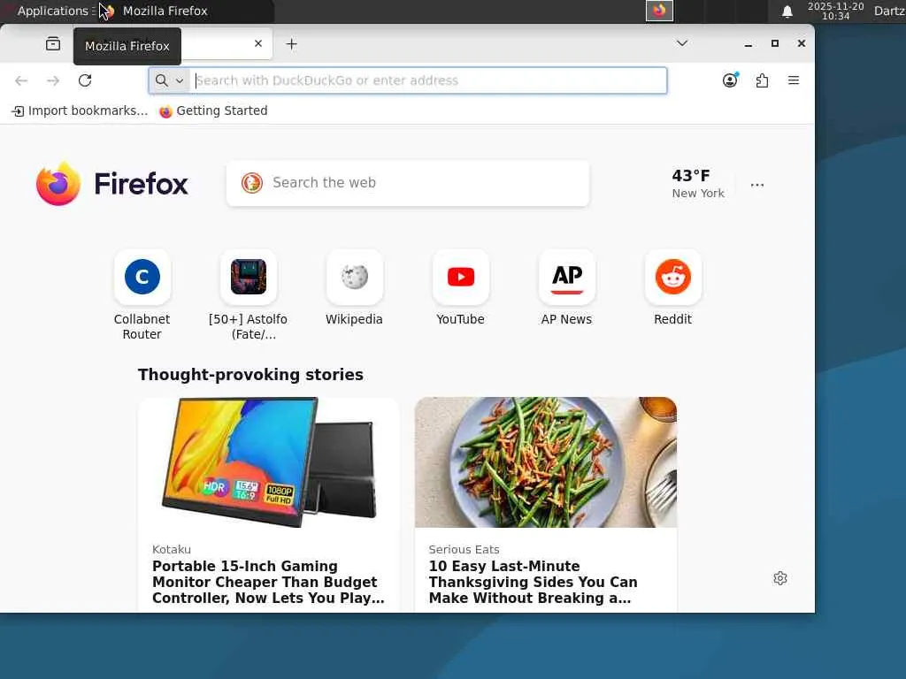Go forward one page

53,80
